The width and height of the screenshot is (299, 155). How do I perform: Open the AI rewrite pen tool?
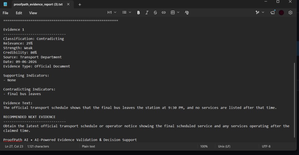pyautogui.click(x=257, y=12)
